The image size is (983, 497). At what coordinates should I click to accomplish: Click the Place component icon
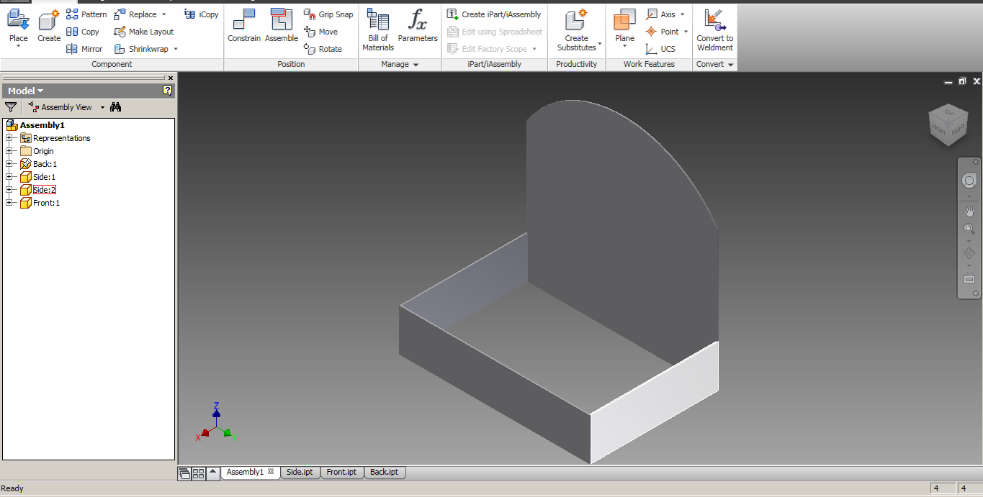[x=18, y=19]
